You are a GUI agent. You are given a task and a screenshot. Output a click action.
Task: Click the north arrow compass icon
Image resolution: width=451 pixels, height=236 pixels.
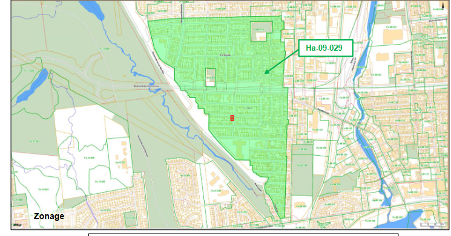[443, 5]
